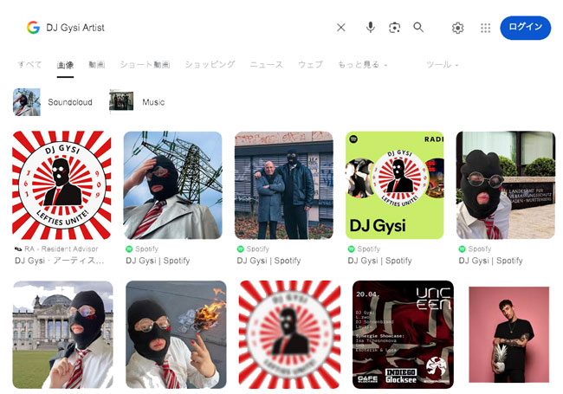
Task: Open DJ Gysi | Spotify link under Landesamt image
Action: point(490,261)
